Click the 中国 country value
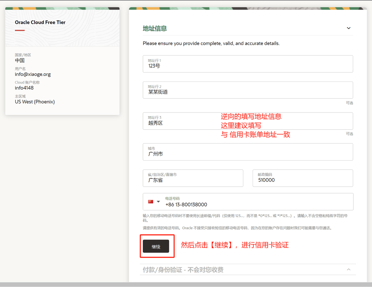This screenshot has height=287, width=372. click(20, 60)
